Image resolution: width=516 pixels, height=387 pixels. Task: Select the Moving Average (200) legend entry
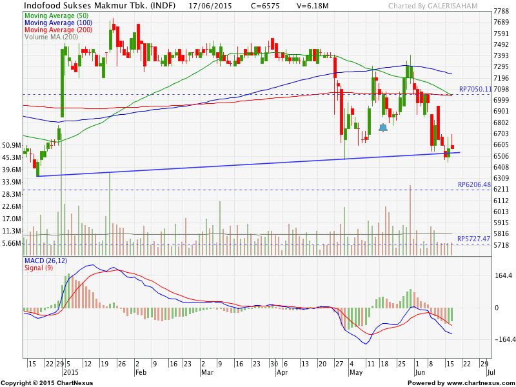pyautogui.click(x=58, y=30)
